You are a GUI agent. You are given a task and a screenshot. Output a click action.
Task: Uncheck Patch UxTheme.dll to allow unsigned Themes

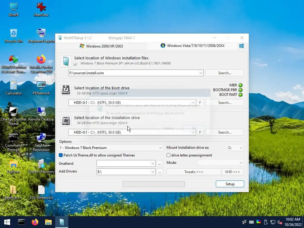[61, 155]
